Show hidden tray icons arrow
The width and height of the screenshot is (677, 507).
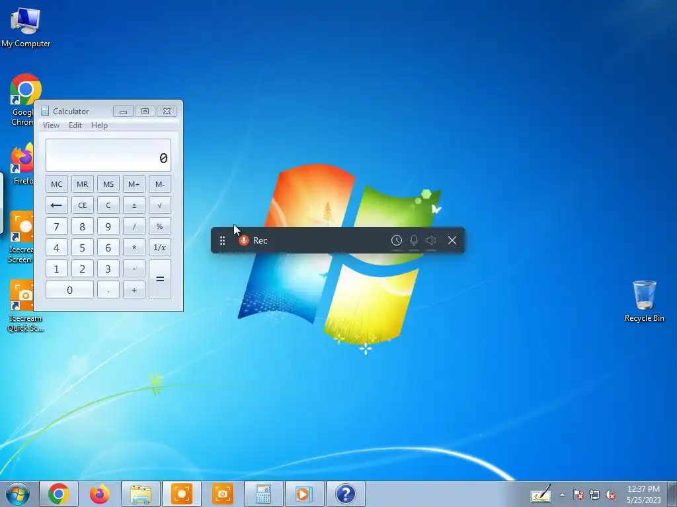(x=562, y=494)
